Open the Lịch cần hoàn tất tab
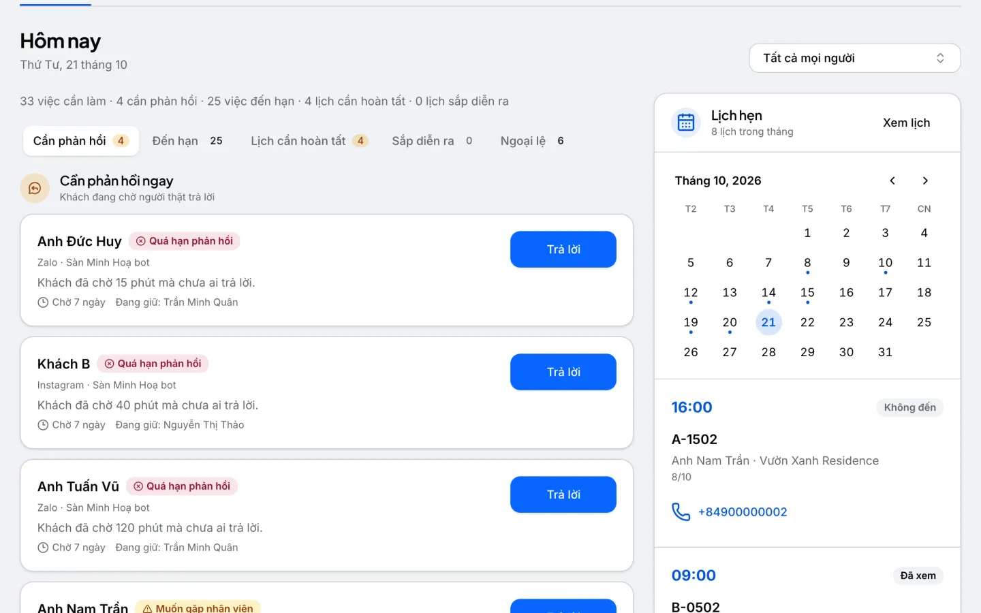Screen dimensions: 981x613 309,141
